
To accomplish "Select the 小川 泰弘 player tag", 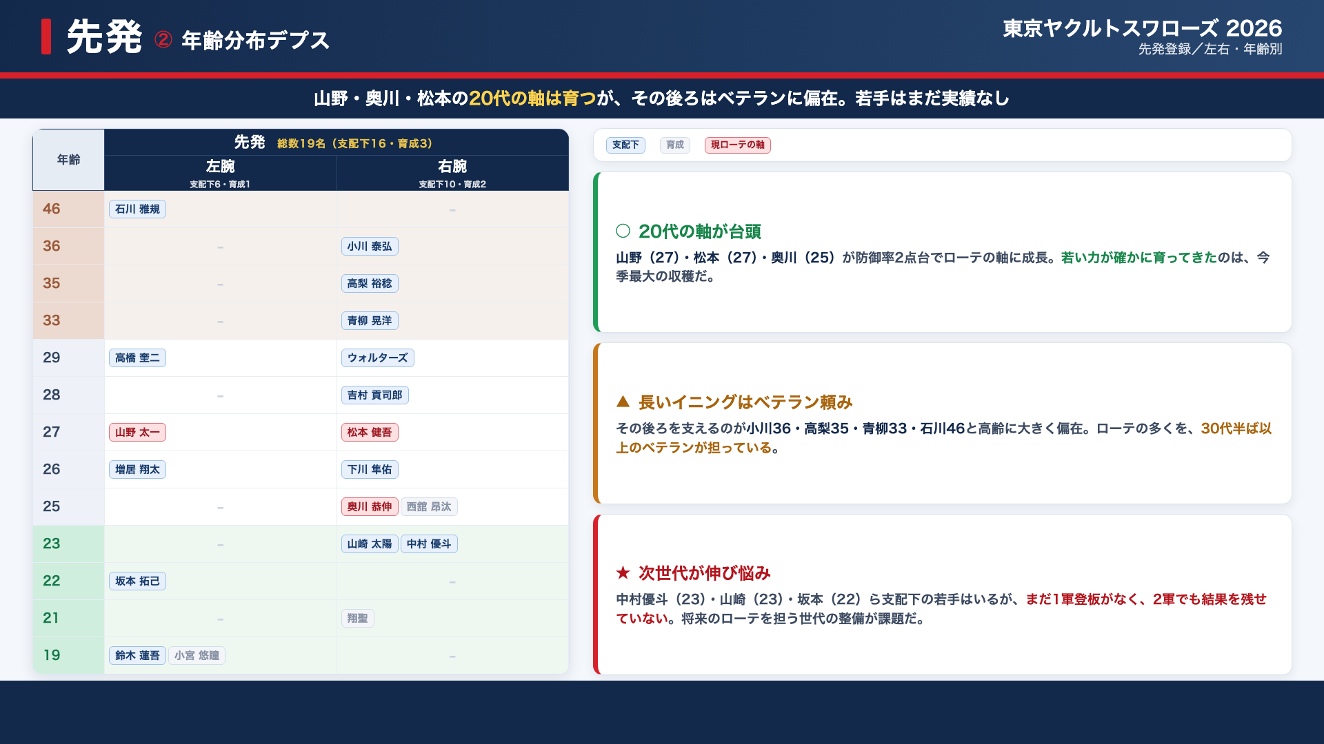I will click(370, 247).
